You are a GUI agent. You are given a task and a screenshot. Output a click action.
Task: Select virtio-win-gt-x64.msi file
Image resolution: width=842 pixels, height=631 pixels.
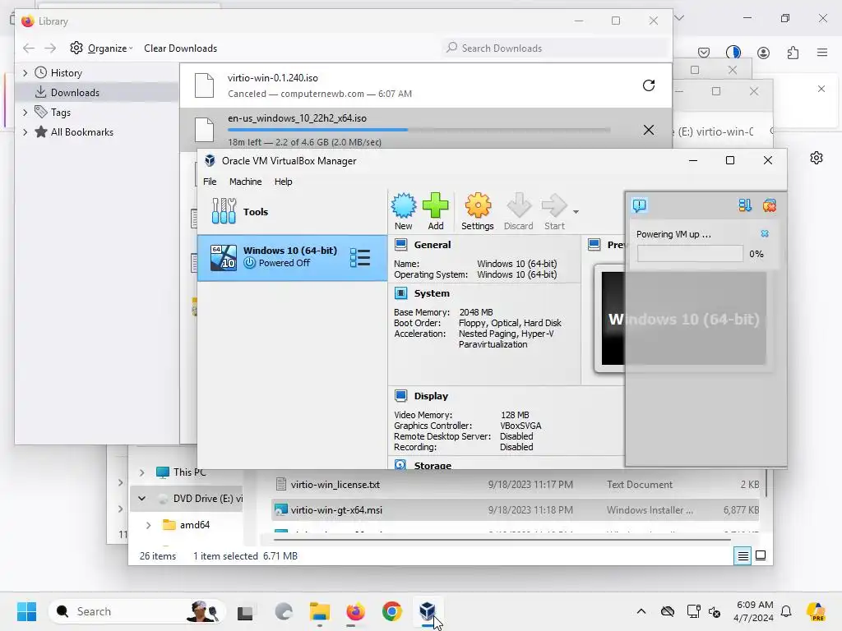[x=516, y=509]
